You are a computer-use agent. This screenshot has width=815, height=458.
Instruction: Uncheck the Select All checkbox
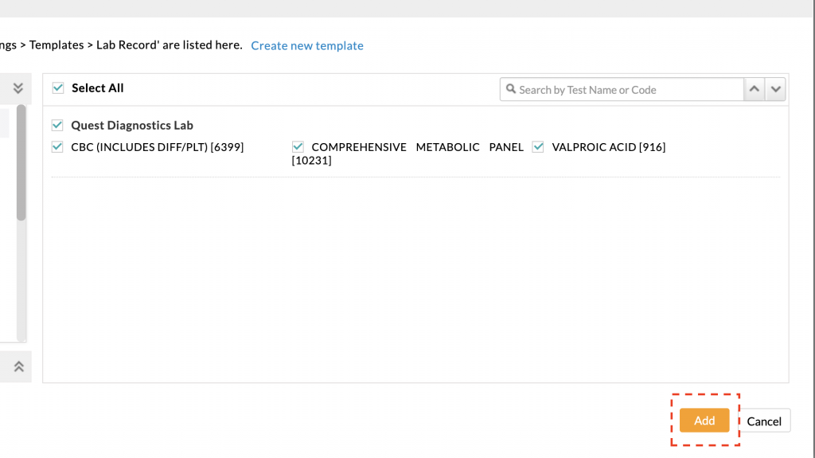click(x=57, y=88)
